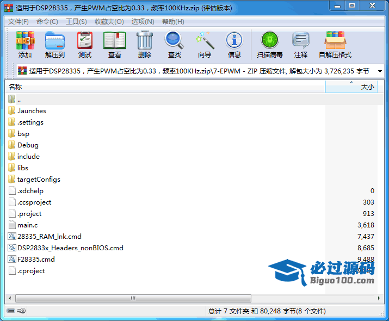The height and width of the screenshot is (321, 389).
Task: Open the 工具(S) menu
Action: (x=76, y=22)
